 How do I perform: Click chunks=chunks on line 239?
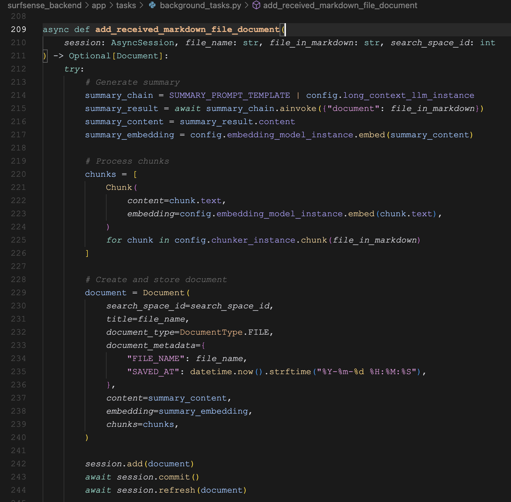[140, 424]
